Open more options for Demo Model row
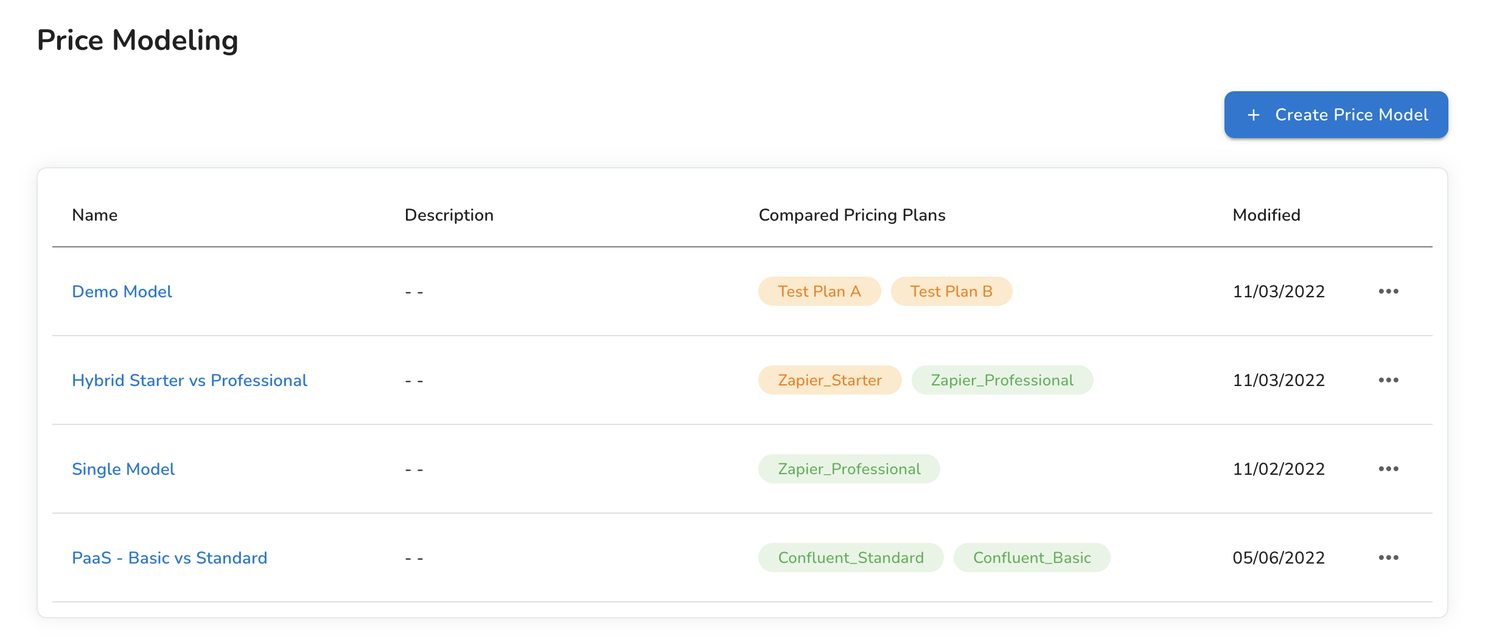Viewport: 1491px width, 642px height. tap(1388, 291)
